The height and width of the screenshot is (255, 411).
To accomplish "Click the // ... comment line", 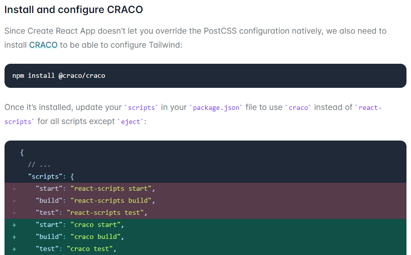I will [39, 165].
